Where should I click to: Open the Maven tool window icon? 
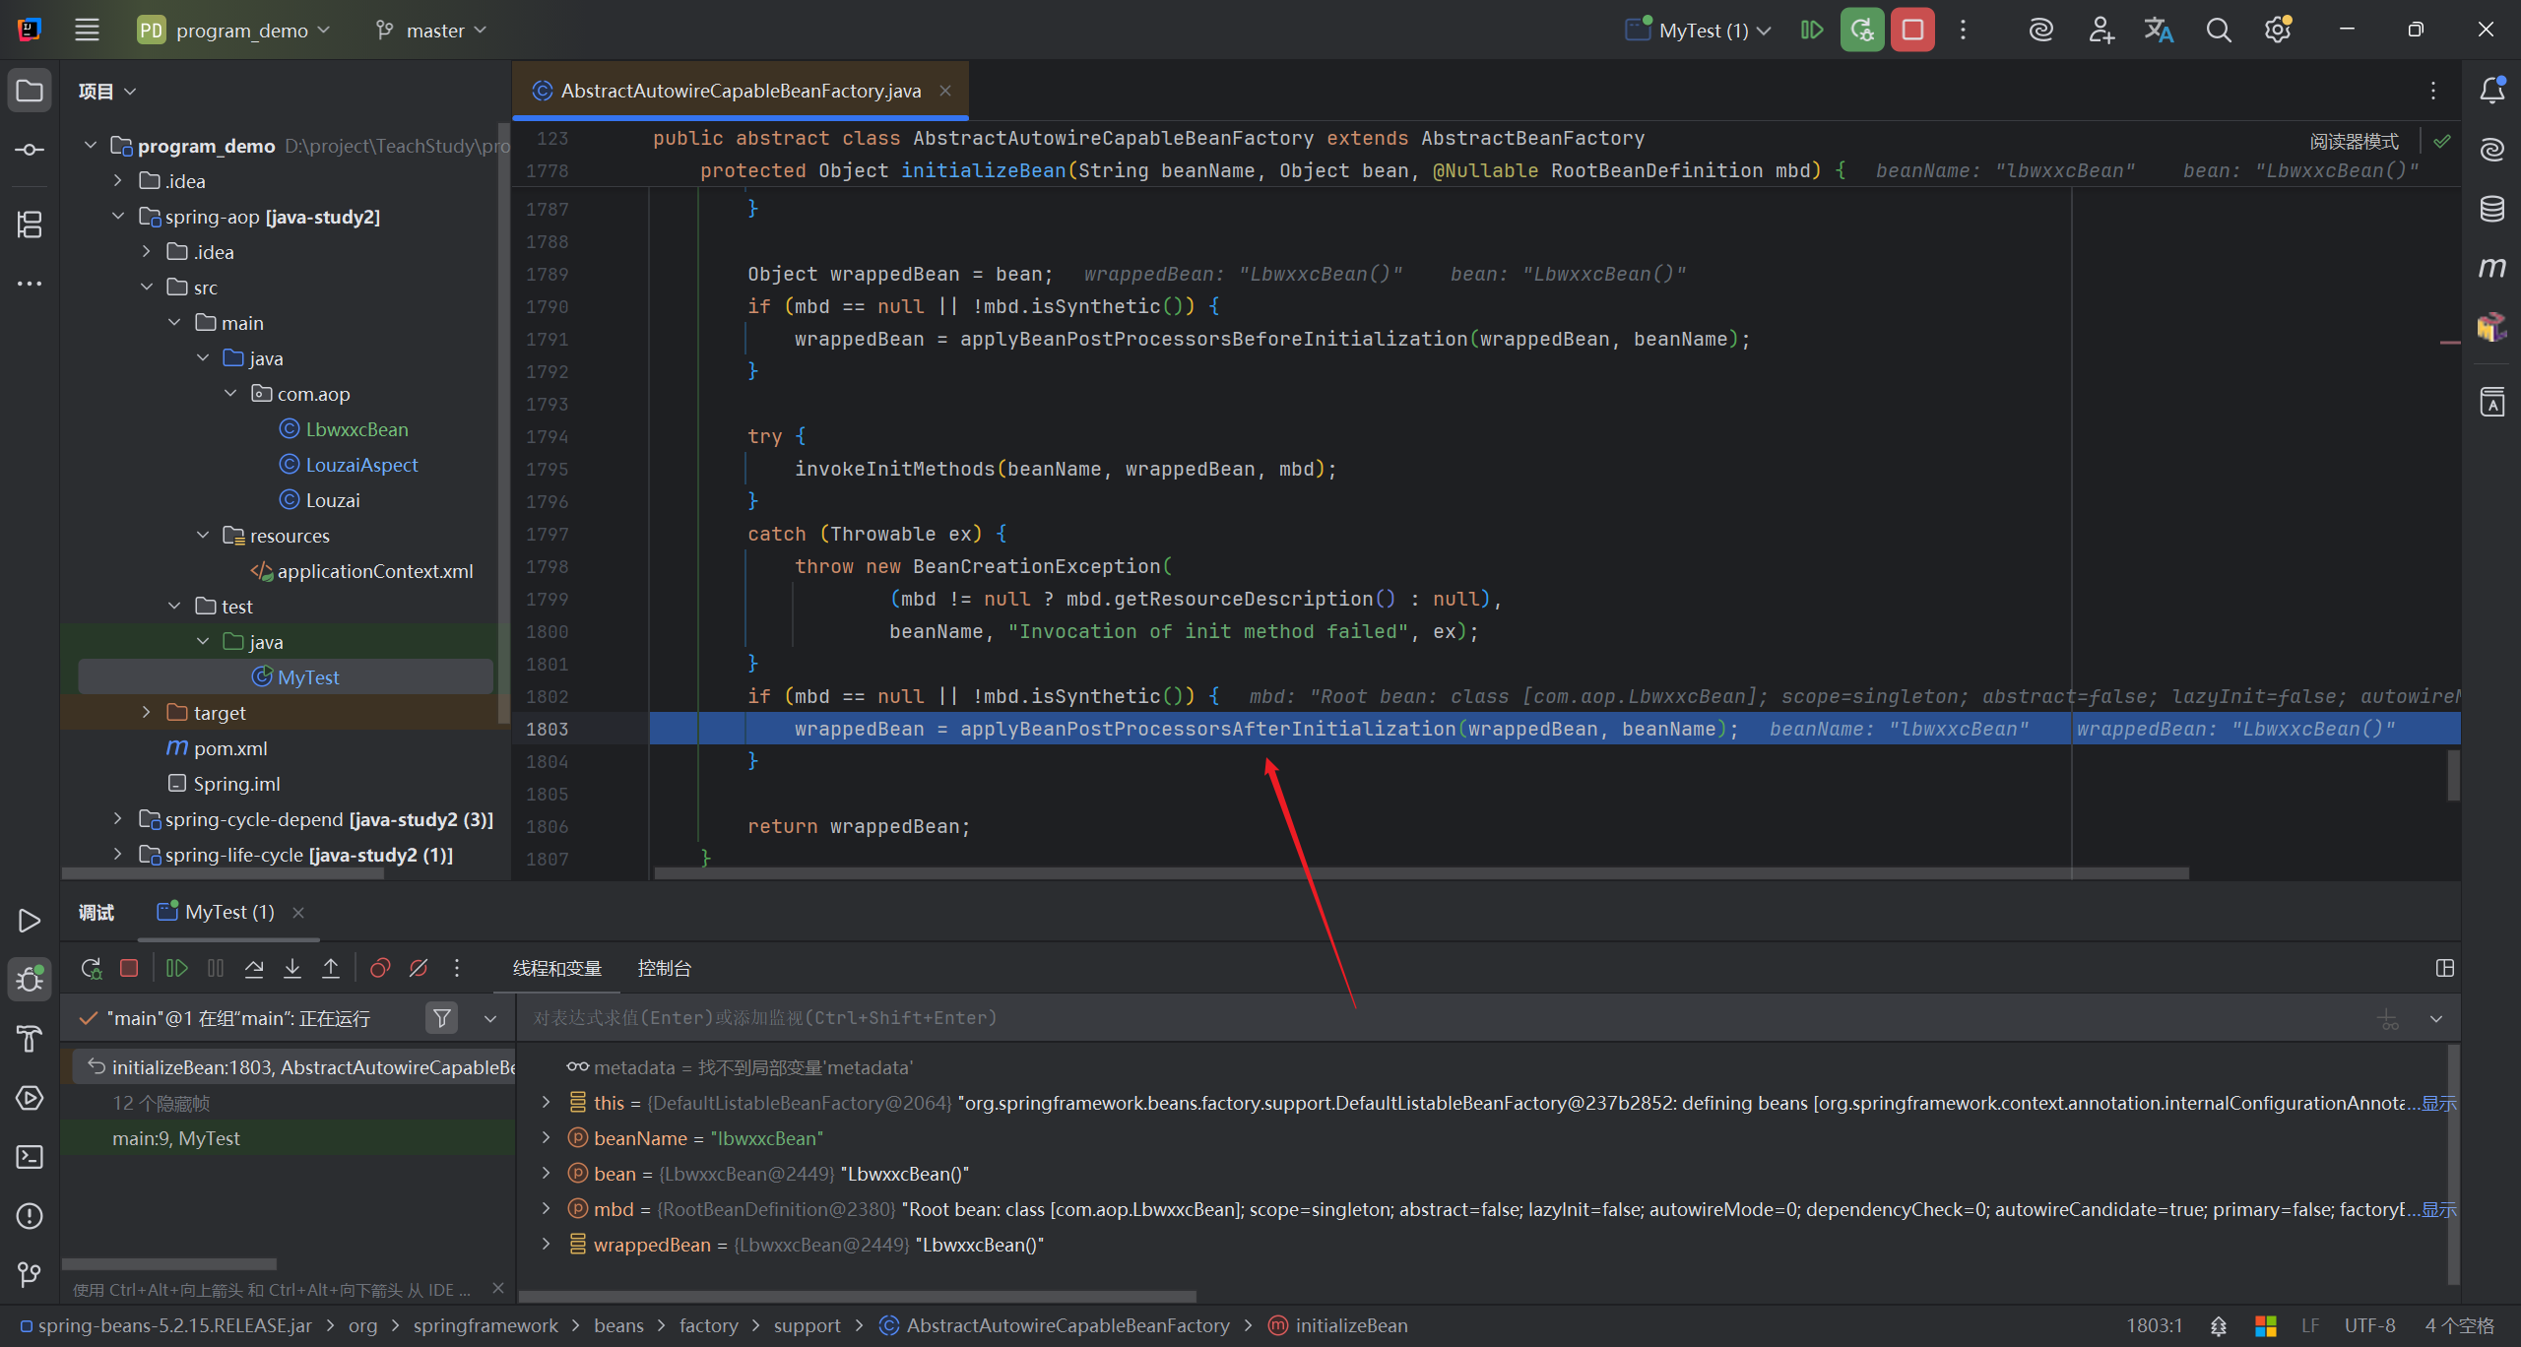pos(2491,267)
